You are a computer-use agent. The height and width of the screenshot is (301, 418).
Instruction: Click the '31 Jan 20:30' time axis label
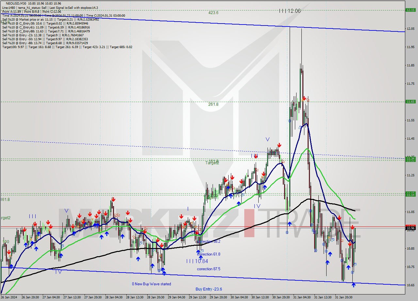(344, 297)
